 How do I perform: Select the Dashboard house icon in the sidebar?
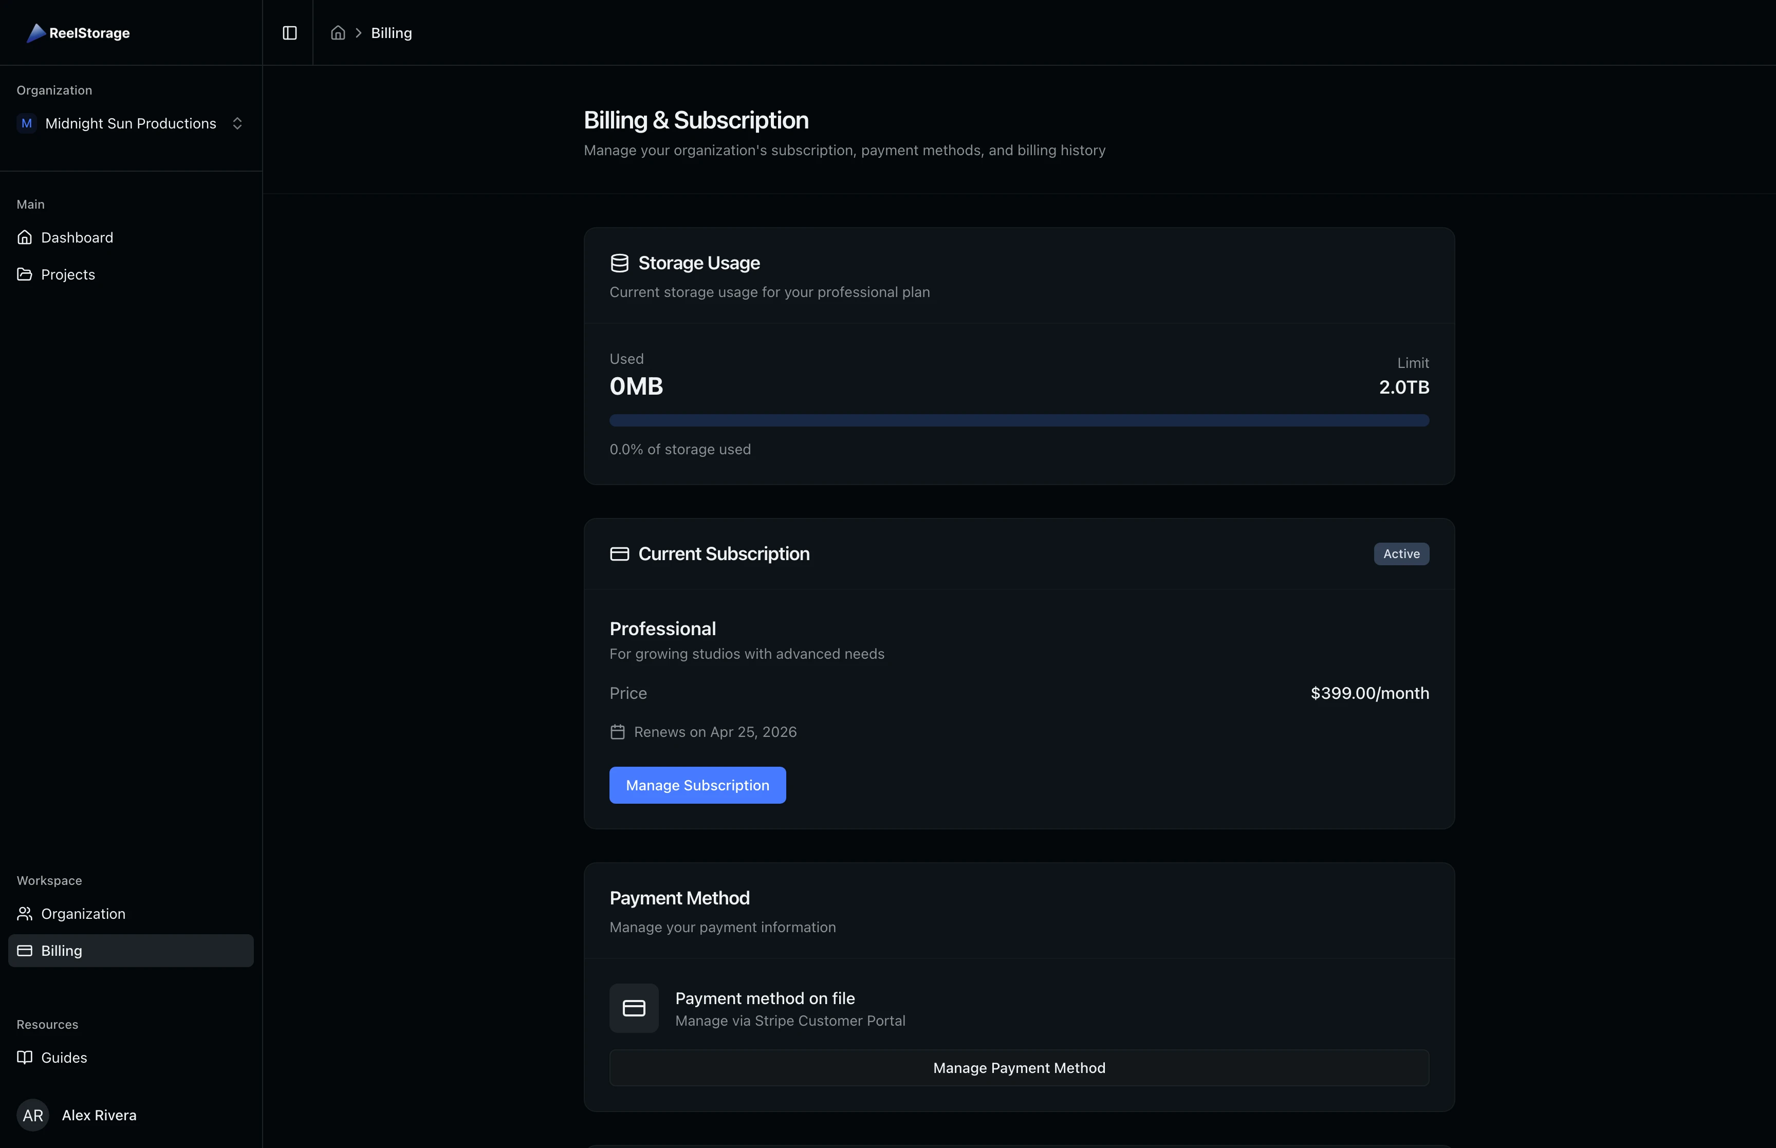point(25,236)
